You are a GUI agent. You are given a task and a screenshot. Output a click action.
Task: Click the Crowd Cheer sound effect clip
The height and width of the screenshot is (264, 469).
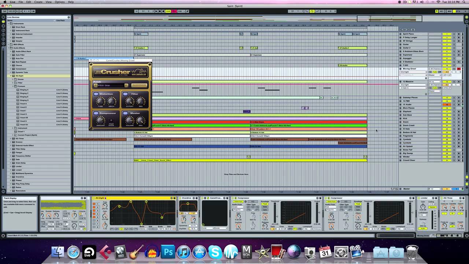click(250, 160)
